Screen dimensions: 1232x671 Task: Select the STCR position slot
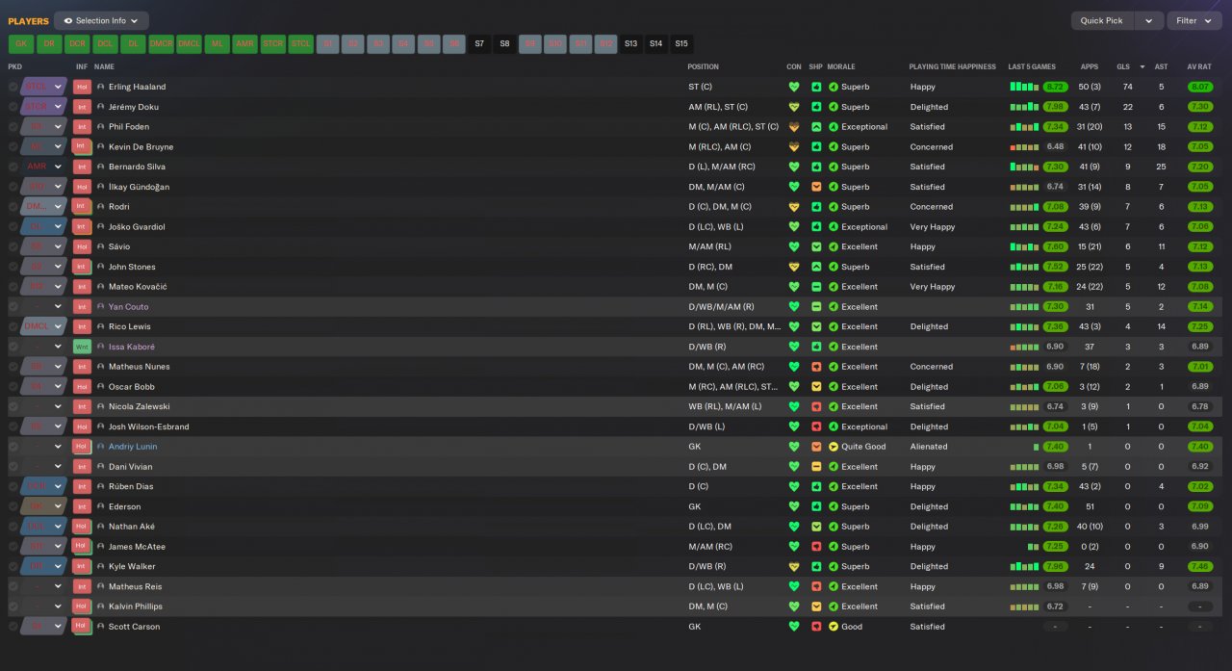tap(272, 43)
